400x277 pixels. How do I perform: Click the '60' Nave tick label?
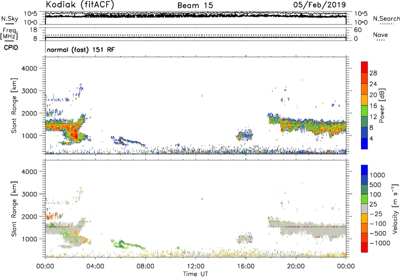(x=358, y=30)
